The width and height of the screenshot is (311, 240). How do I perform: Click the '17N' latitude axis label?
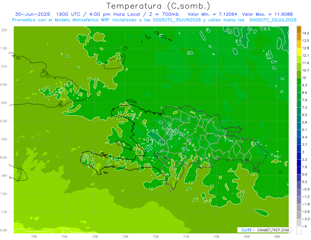[4, 212]
